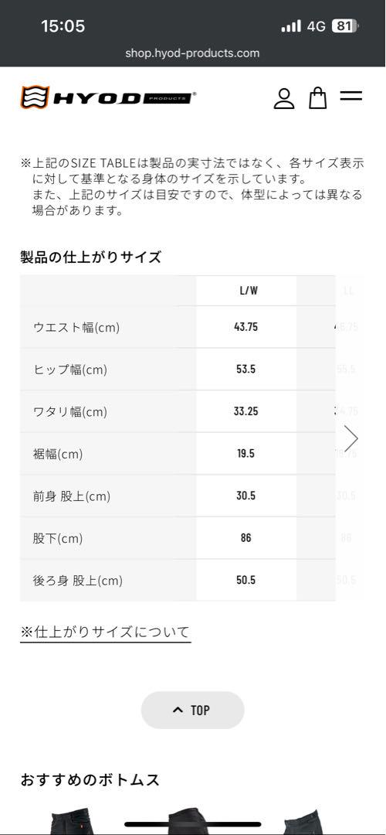This screenshot has height=835, width=386.
Task: Tap the shop.hyod-products.com address bar
Action: pyautogui.click(x=192, y=53)
